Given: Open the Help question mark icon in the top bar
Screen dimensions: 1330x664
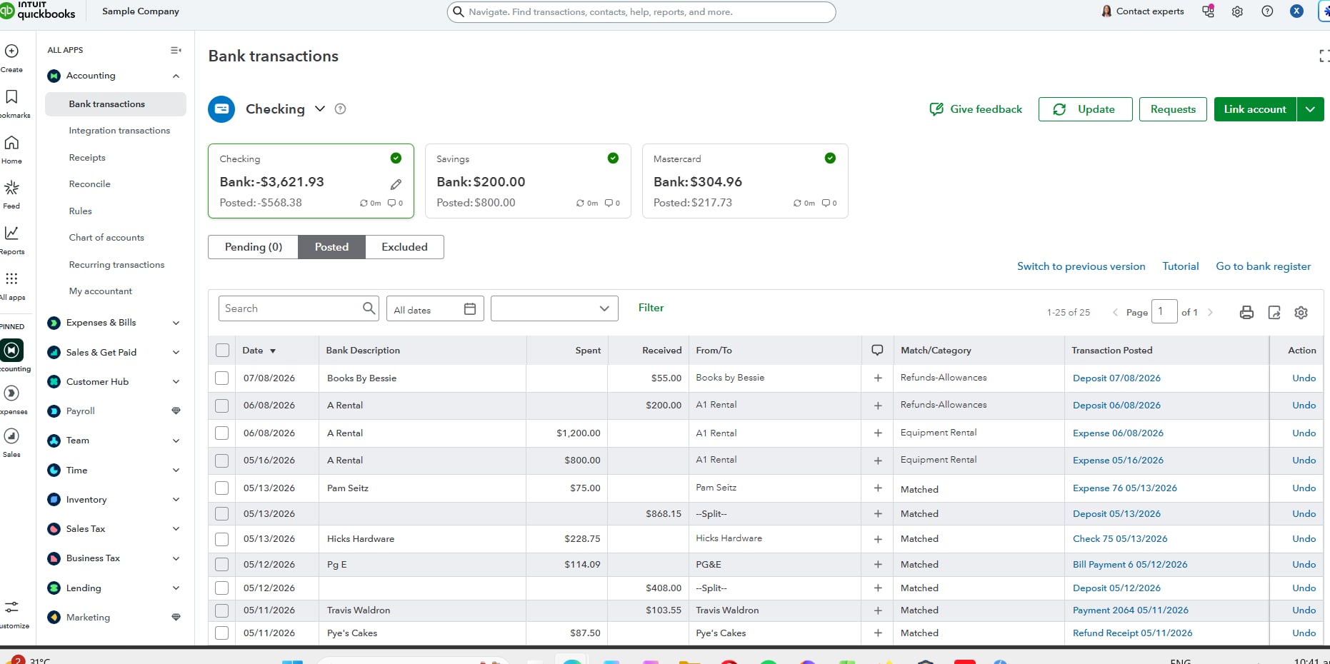Looking at the screenshot, I should coord(1267,11).
